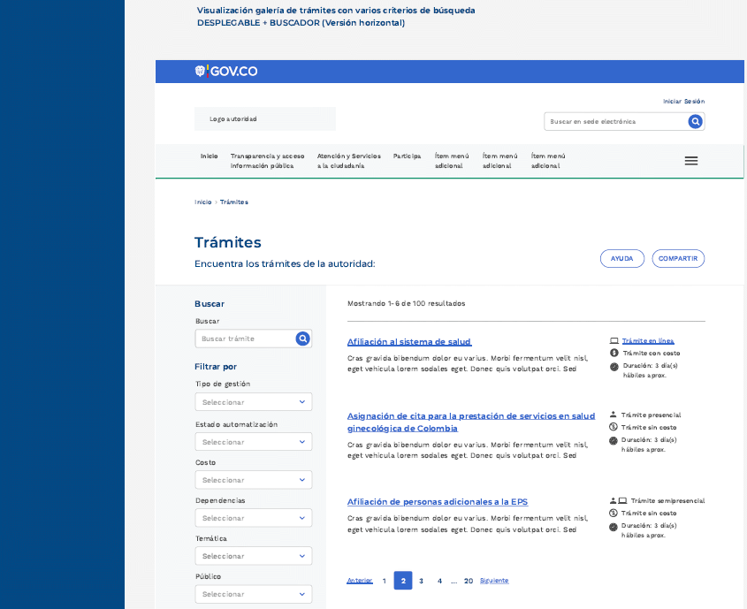This screenshot has width=747, height=609.
Task: Click the GOV.CO logo in header
Action: 226,72
